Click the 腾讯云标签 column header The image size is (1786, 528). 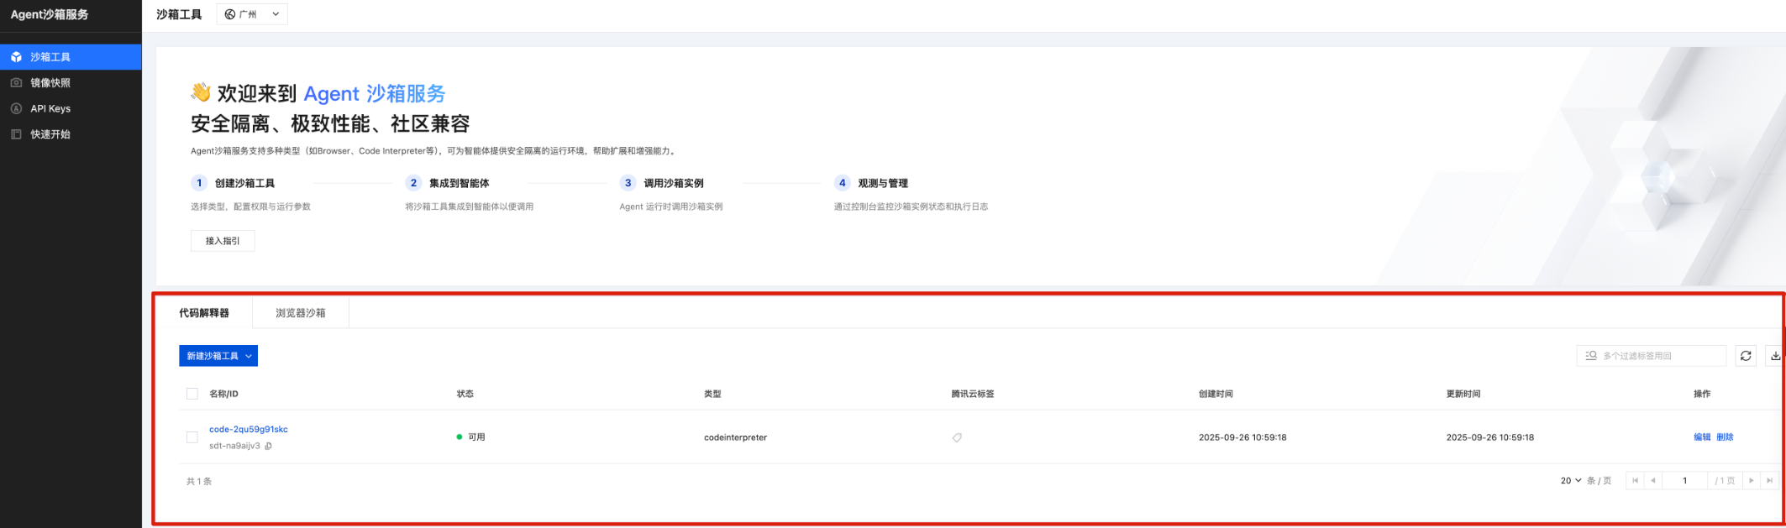(973, 394)
